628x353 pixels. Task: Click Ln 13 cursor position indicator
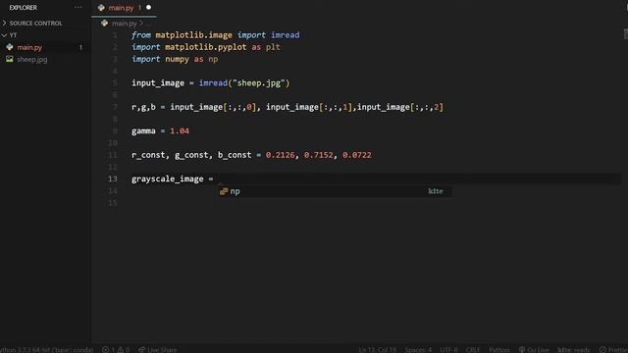[377, 349]
